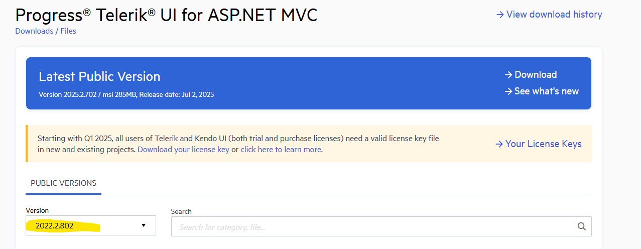Open the View download history link
The width and height of the screenshot is (641, 249).
pos(554,15)
